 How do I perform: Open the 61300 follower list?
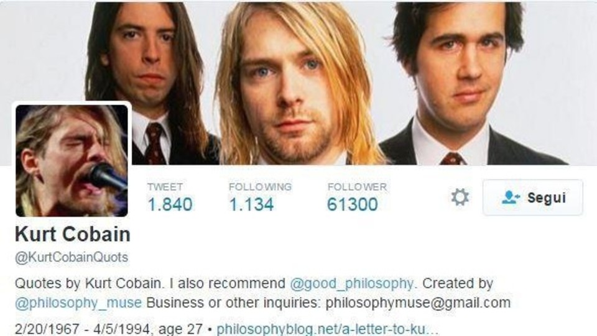353,204
